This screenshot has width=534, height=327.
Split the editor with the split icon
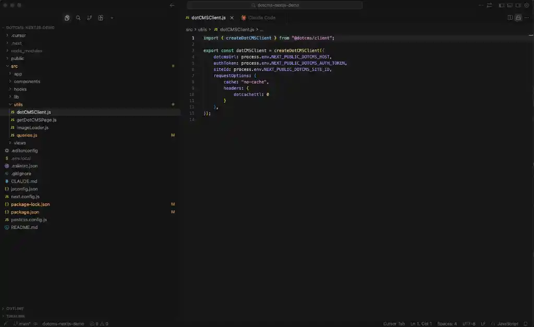click(x=509, y=17)
